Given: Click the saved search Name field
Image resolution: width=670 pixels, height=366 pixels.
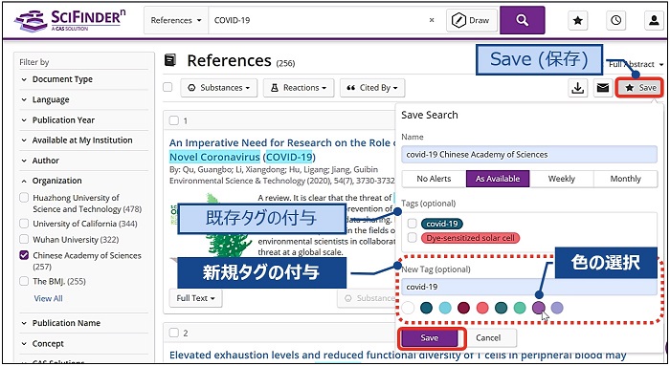Looking at the screenshot, I should pos(529,155).
